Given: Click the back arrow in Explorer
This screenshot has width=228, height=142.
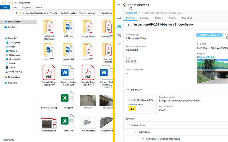Looking at the screenshot, I should tap(3, 13).
